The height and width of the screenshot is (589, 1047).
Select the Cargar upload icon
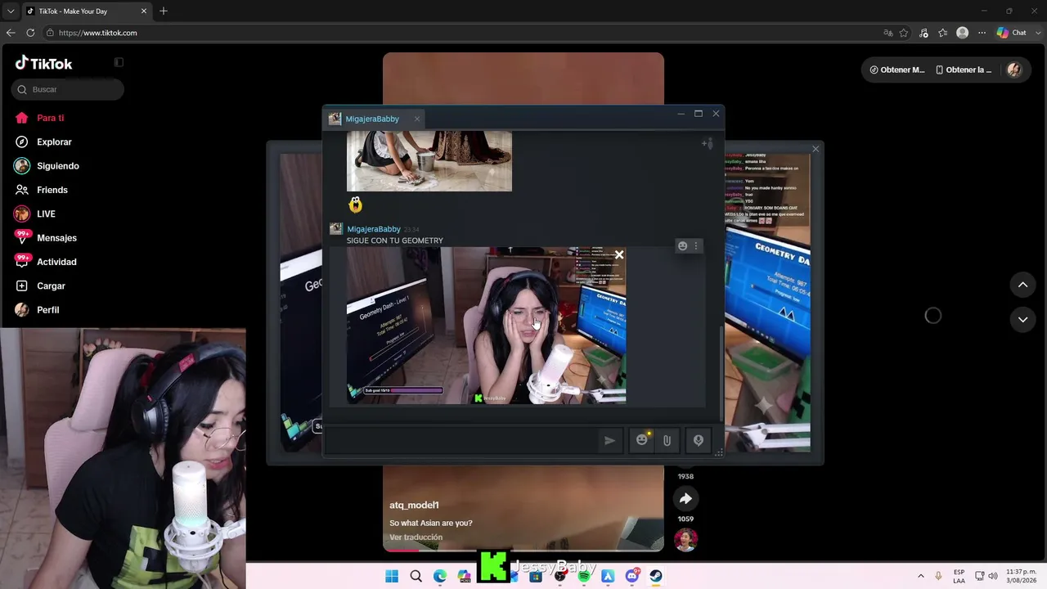22,286
